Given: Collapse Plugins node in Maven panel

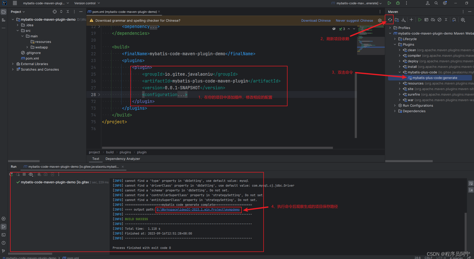Looking at the screenshot, I should (x=395, y=44).
